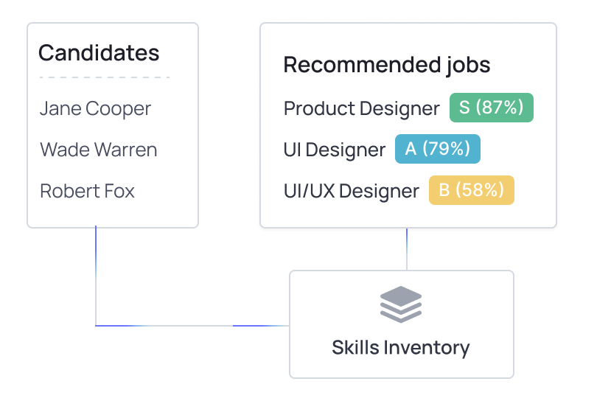Click the blue A (79%) match badge

(437, 149)
